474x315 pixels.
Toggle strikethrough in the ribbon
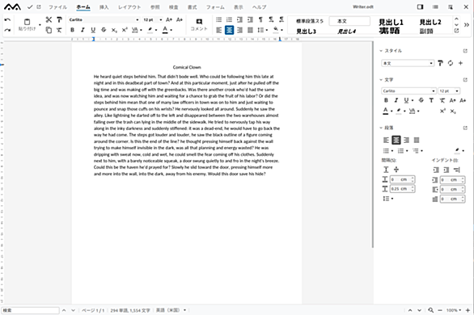coord(104,30)
